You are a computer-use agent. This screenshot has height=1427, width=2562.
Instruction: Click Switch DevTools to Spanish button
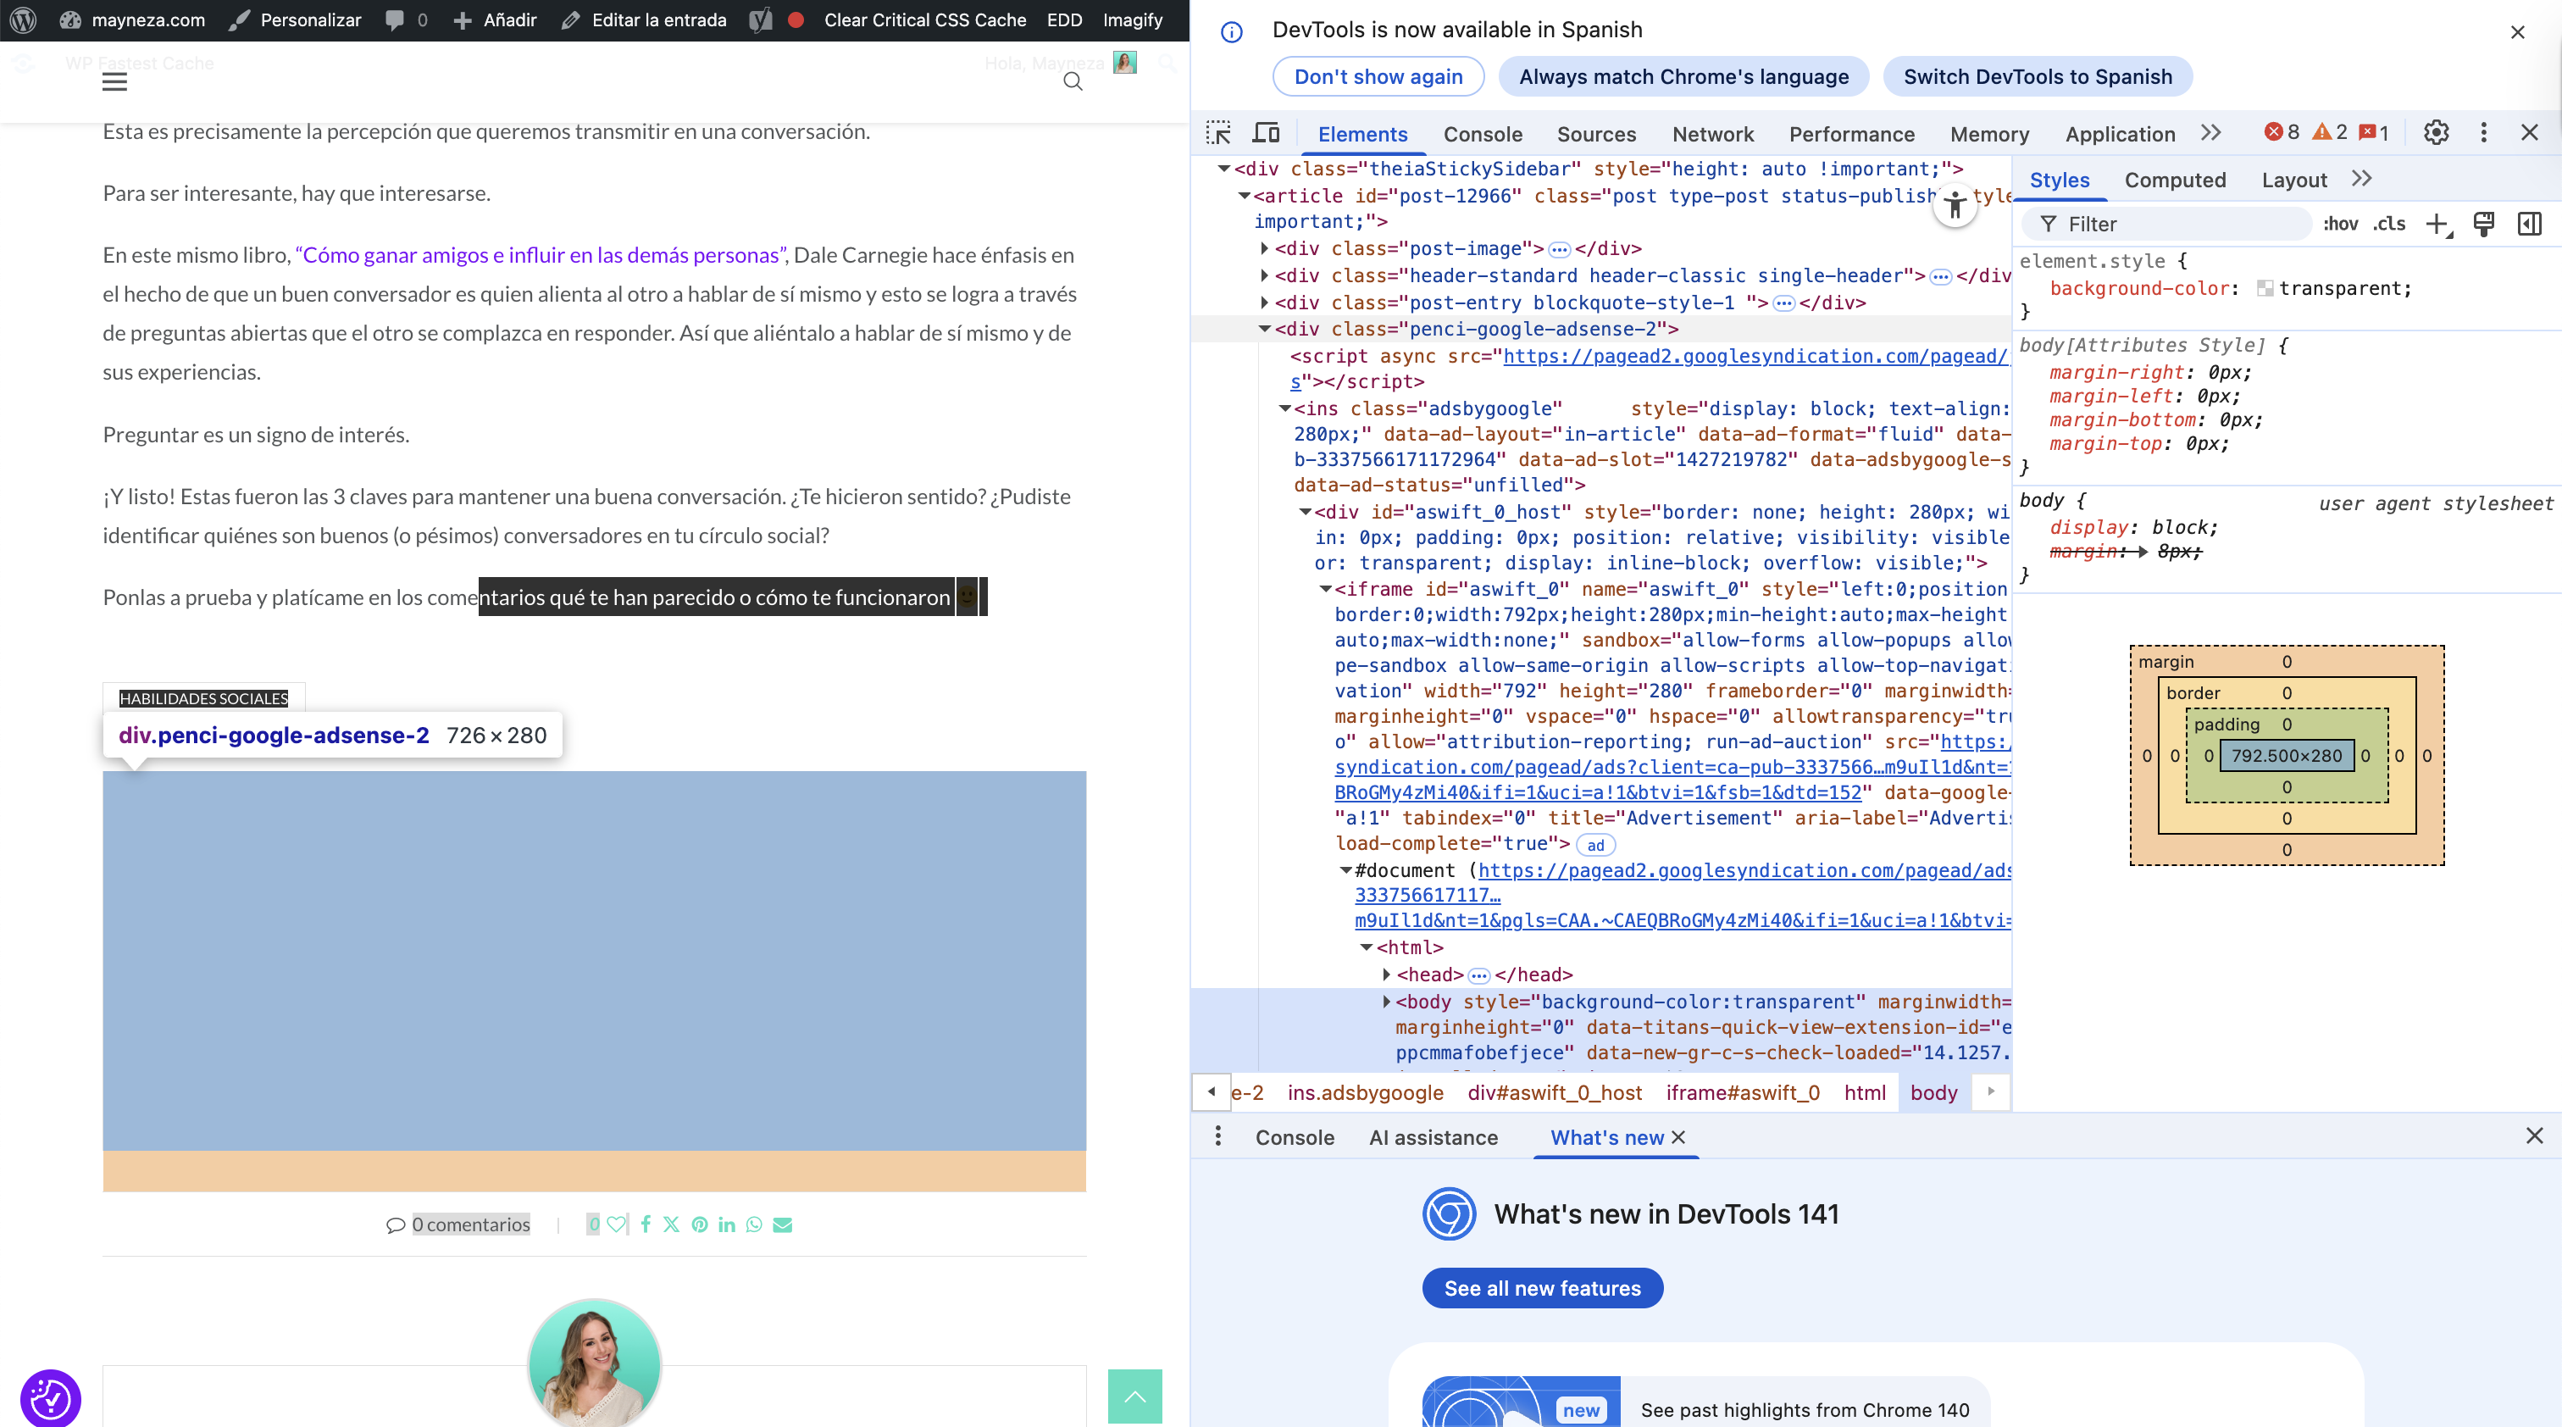[2037, 76]
